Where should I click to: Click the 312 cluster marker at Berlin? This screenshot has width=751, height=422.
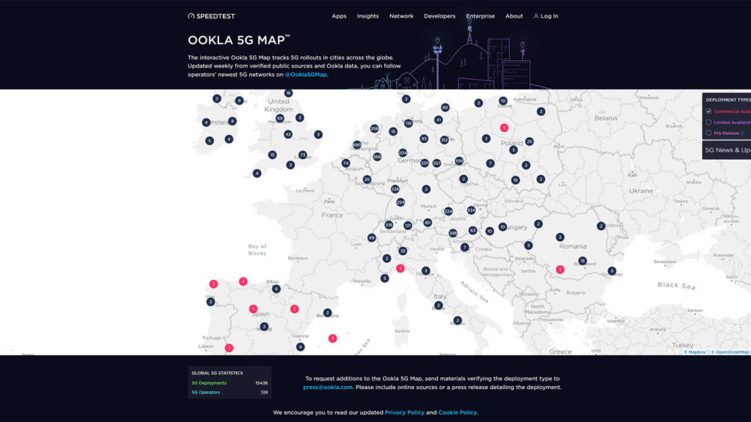coord(444,140)
